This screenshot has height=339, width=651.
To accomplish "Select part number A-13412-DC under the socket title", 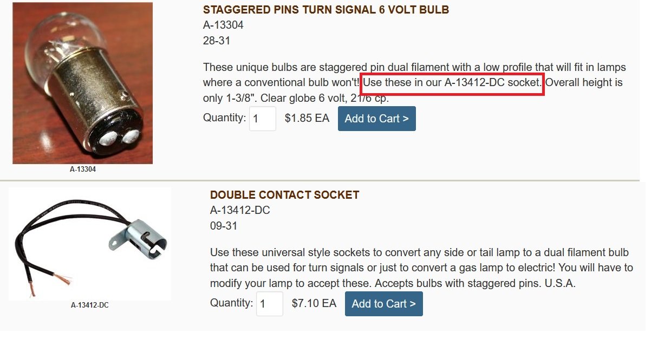I will pyautogui.click(x=240, y=210).
